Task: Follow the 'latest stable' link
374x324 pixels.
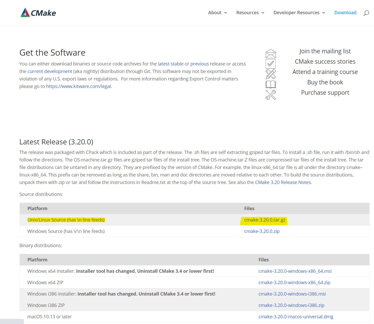Action: click(170, 64)
